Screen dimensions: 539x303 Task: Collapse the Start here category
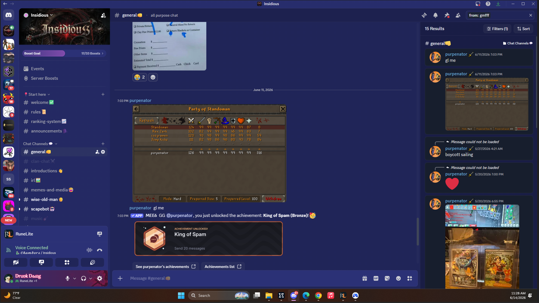coord(37,94)
